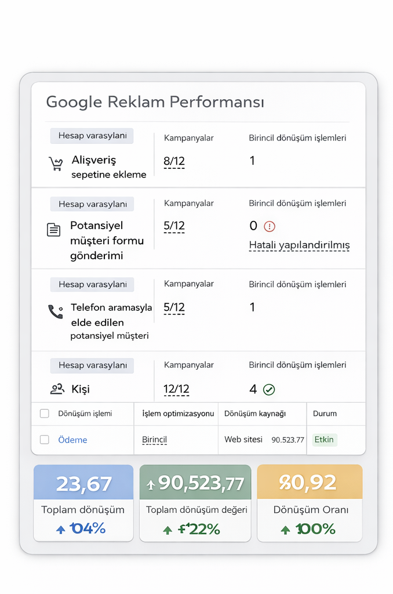Tick the Dönüşüm işlemi header checkbox
The image size is (393, 594).
pos(45,413)
